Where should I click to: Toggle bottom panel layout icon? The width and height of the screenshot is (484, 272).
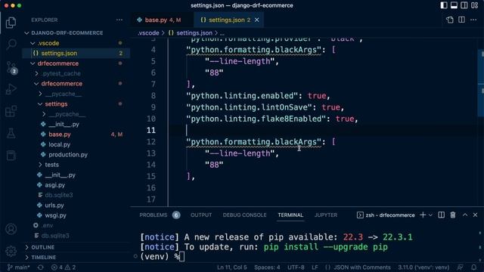[454, 5]
